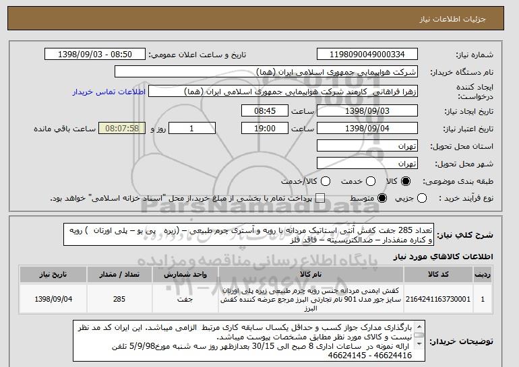Click the validity time field 19:00

point(265,129)
